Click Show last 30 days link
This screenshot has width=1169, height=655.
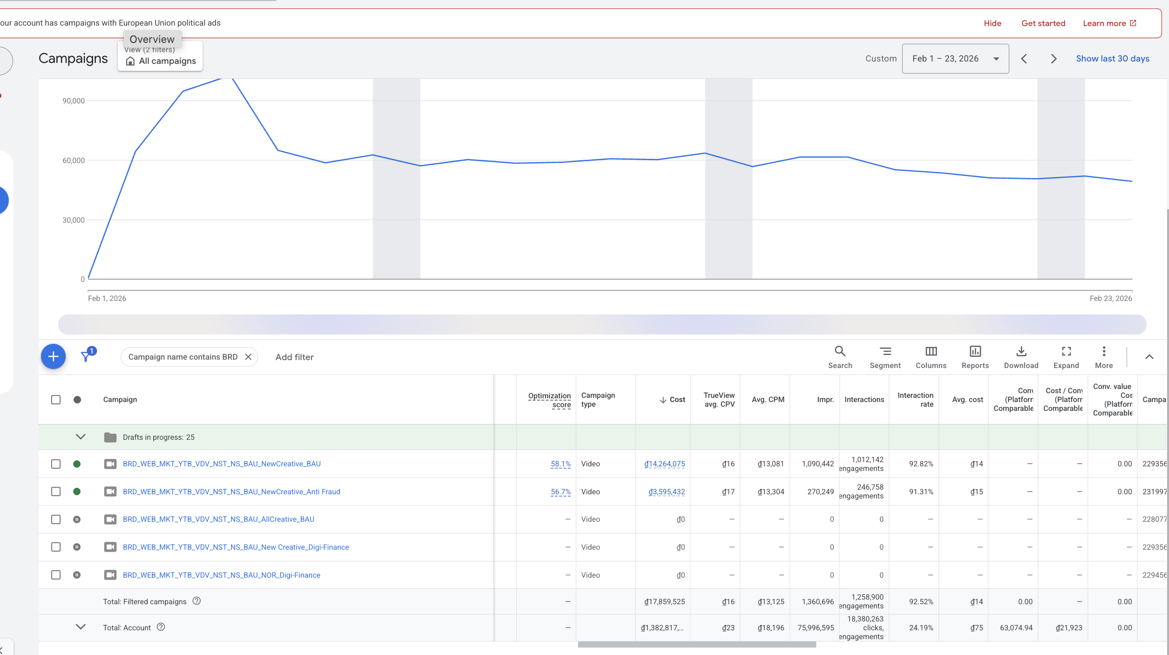click(x=1112, y=59)
